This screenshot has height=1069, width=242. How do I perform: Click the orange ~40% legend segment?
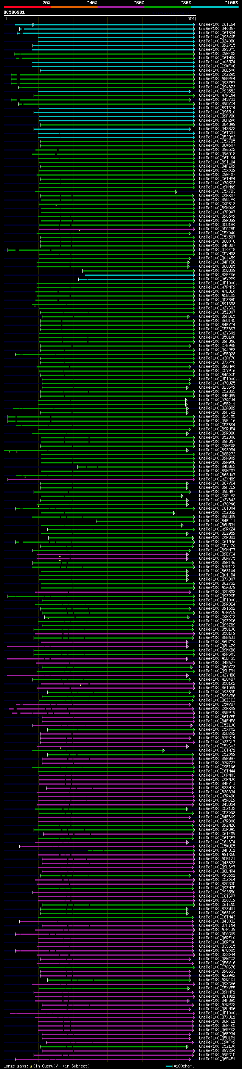(x=74, y=7)
